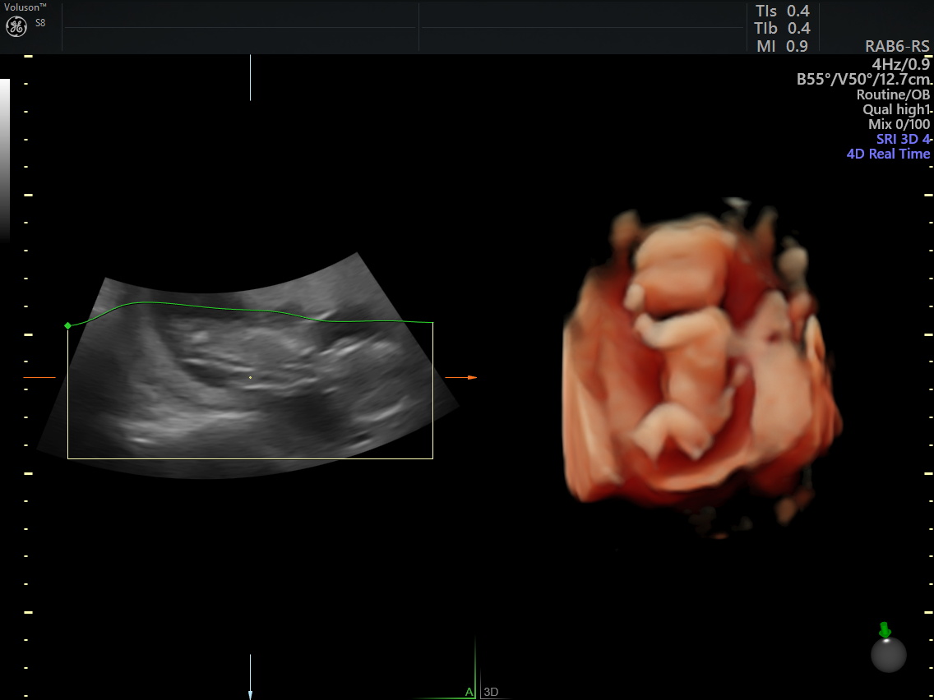
Task: Click the green diamond handle on ROI curve
Action: pos(67,326)
